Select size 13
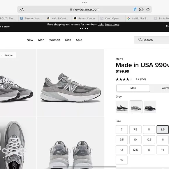Image resolution: width=169 pixels, height=169 pixels. coord(149,150)
